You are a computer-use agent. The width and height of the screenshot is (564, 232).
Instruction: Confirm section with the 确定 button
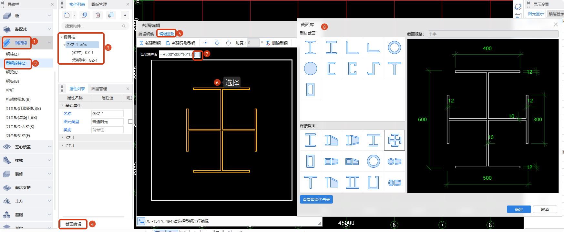tap(519, 209)
